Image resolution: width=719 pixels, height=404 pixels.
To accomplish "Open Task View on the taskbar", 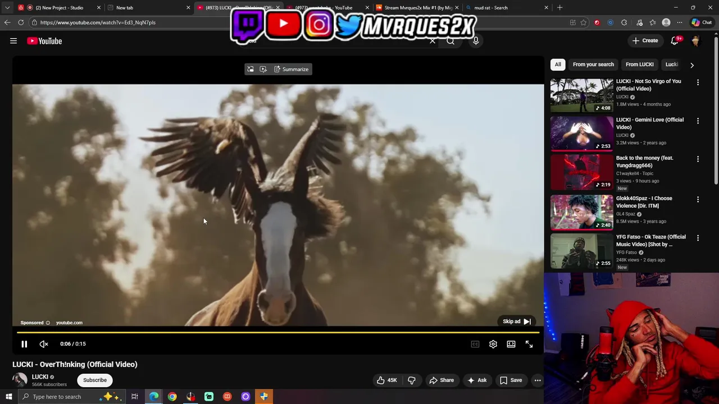I will 135,397.
